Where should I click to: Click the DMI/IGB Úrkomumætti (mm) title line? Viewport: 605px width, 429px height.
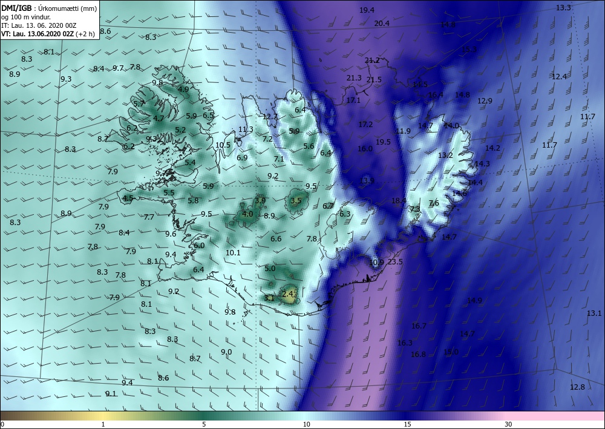tap(49, 8)
